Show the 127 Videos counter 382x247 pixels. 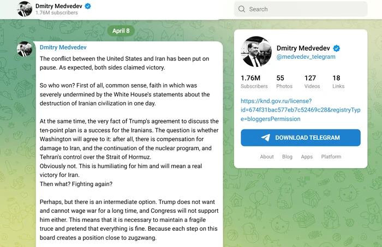(312, 82)
